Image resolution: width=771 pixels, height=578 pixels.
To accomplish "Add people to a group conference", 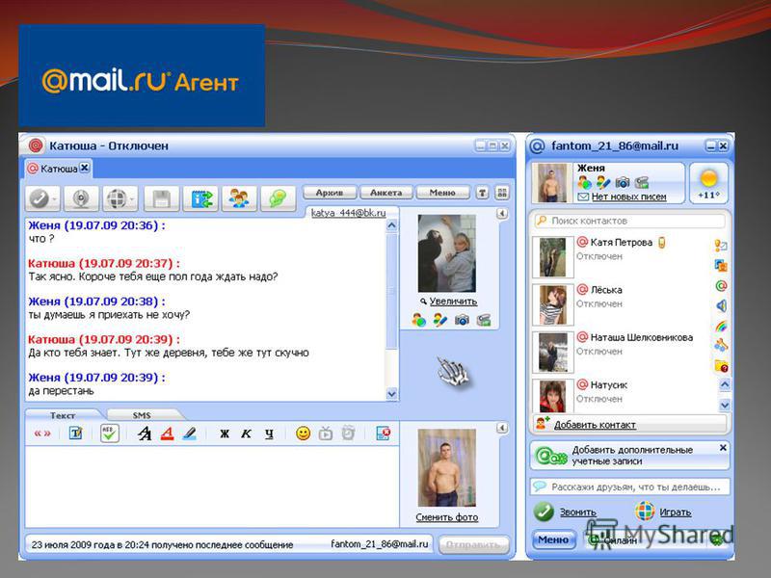I will tap(239, 198).
